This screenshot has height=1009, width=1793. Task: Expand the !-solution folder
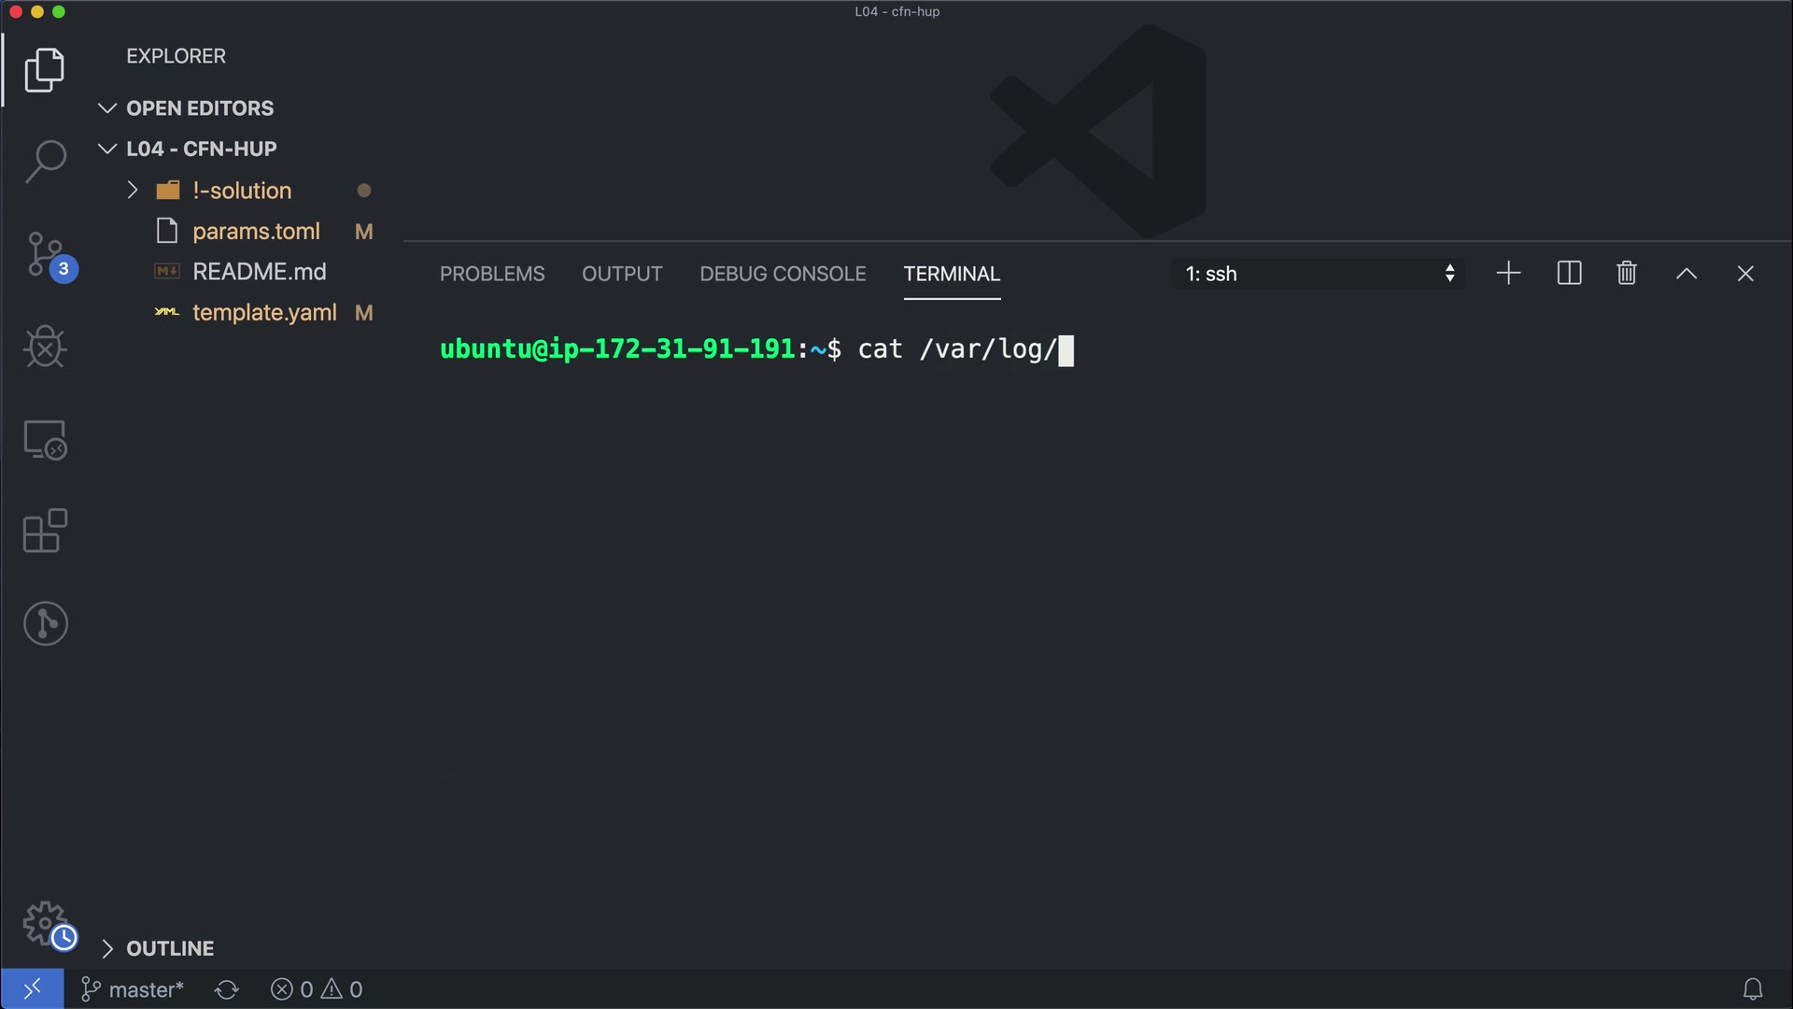241,191
